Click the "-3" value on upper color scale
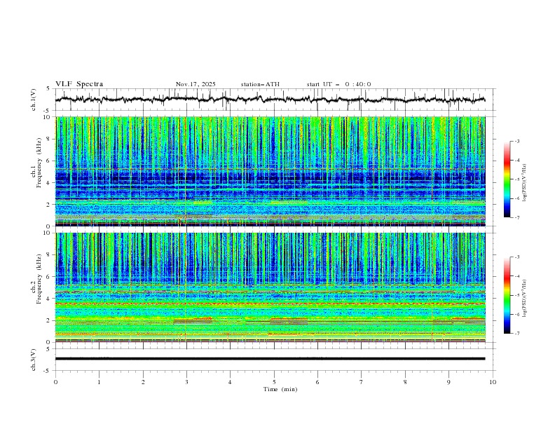Viewport: 555px width, 429px height. [x=516, y=142]
